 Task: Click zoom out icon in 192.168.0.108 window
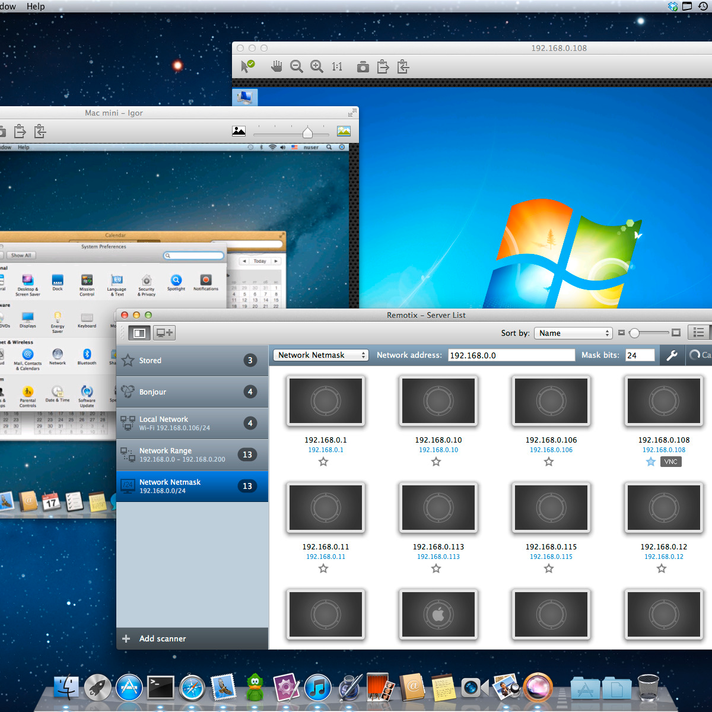click(x=297, y=67)
